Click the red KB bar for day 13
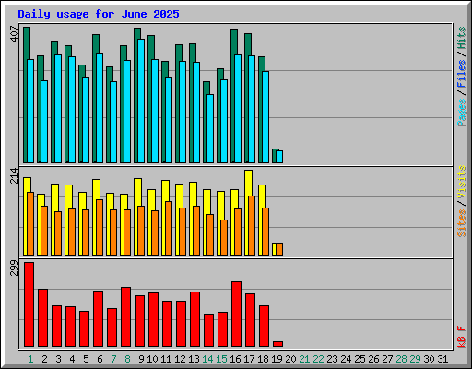 [195, 319]
